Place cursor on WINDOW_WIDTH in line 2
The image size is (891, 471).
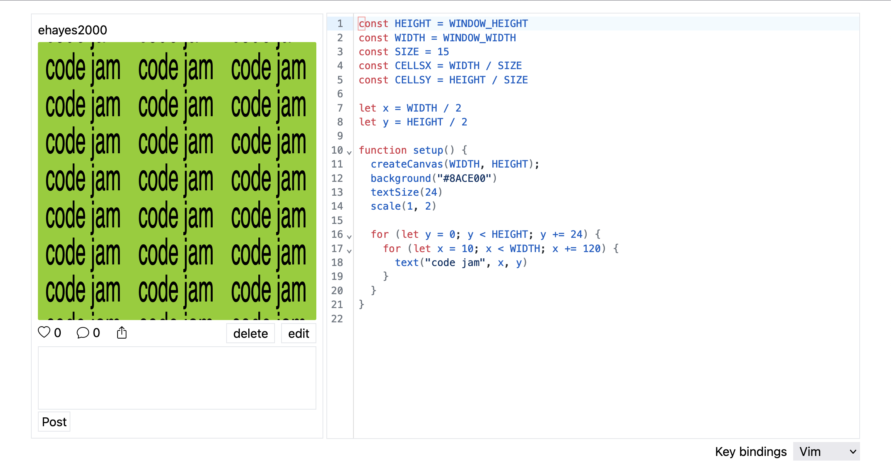pyautogui.click(x=479, y=38)
